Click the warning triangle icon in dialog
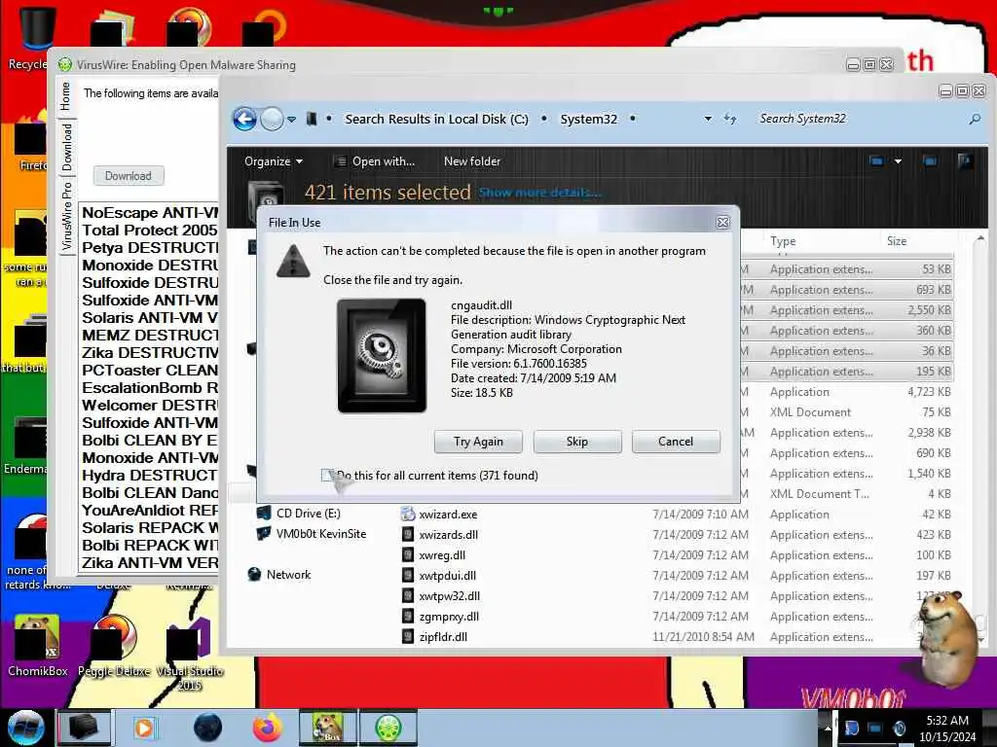 click(293, 261)
